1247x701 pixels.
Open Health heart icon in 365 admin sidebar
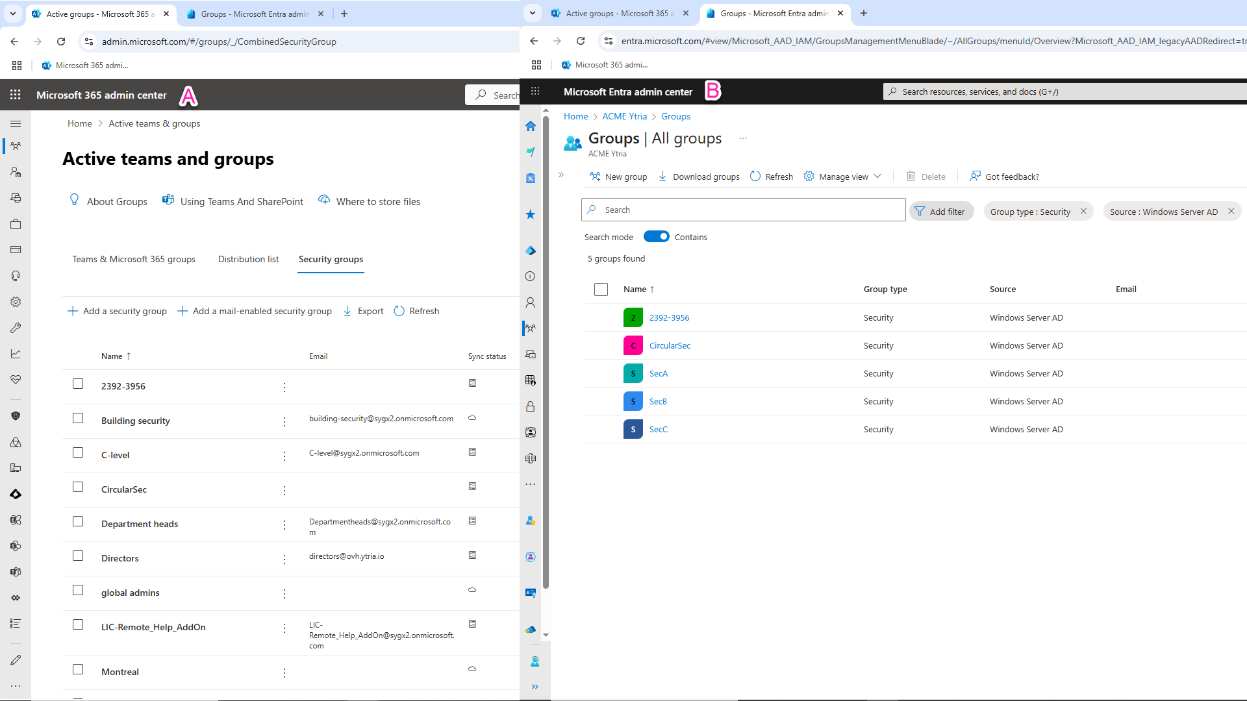coord(16,380)
